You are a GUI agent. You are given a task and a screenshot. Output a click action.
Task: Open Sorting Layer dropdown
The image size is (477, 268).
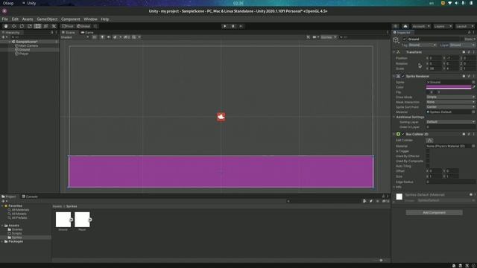pos(450,122)
